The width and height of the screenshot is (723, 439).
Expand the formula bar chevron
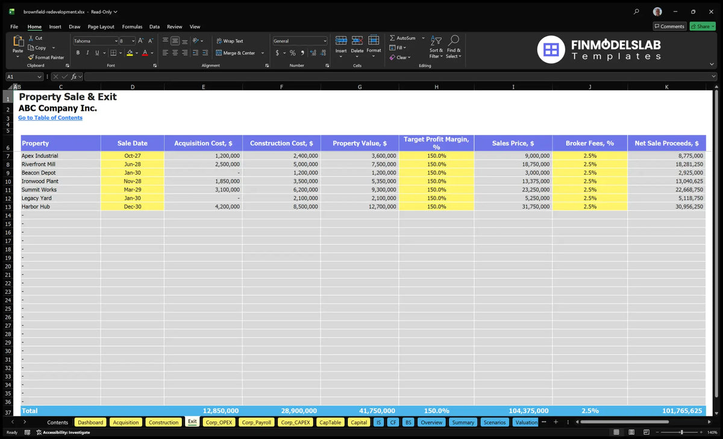[x=714, y=76]
